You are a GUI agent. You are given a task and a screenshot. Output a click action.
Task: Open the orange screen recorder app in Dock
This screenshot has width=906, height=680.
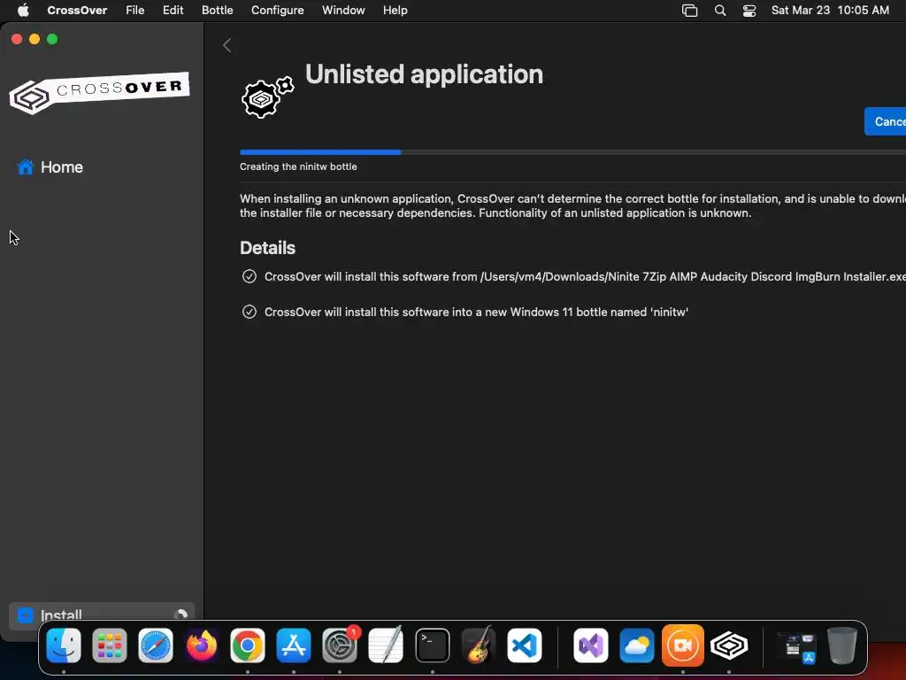point(683,645)
